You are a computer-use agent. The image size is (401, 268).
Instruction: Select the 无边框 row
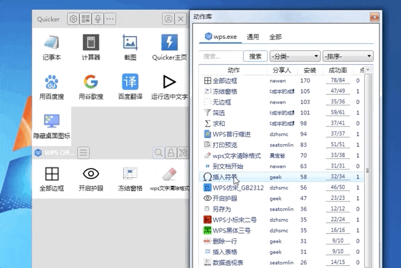click(281, 102)
